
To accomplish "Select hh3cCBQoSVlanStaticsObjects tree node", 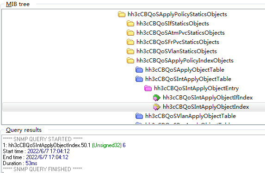I will pyautogui.click(x=177, y=51).
